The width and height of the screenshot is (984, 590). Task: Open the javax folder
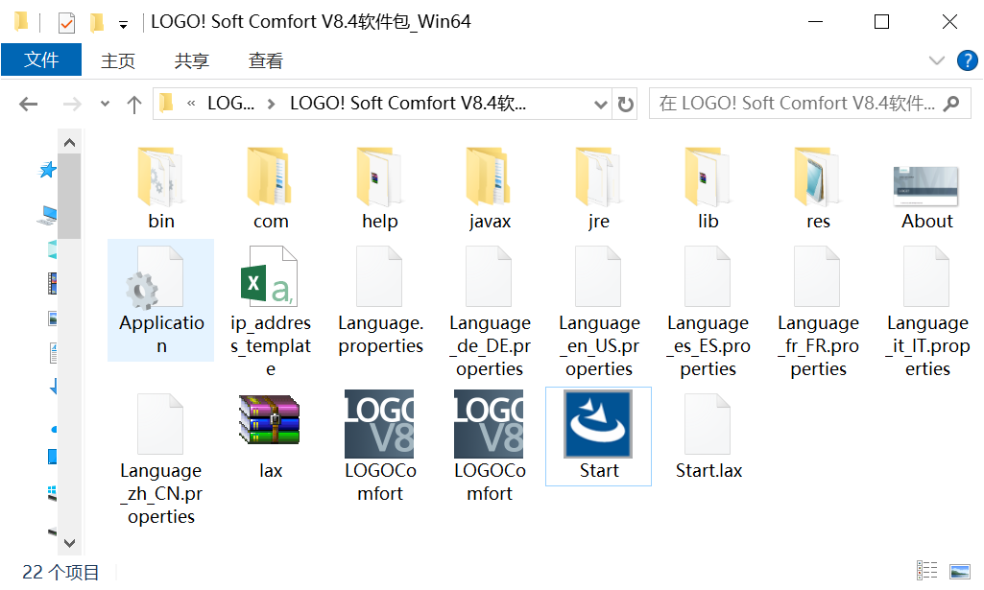pyautogui.click(x=490, y=189)
